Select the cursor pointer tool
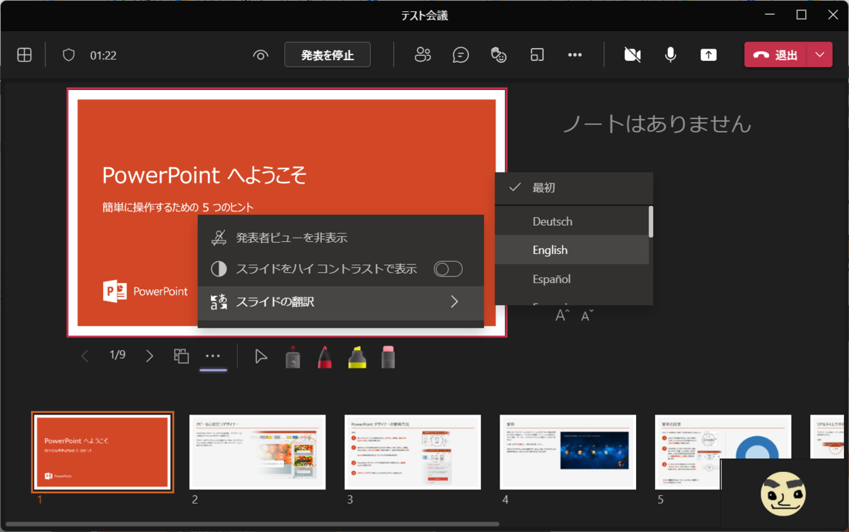Screen dimensions: 849x532 (261, 357)
